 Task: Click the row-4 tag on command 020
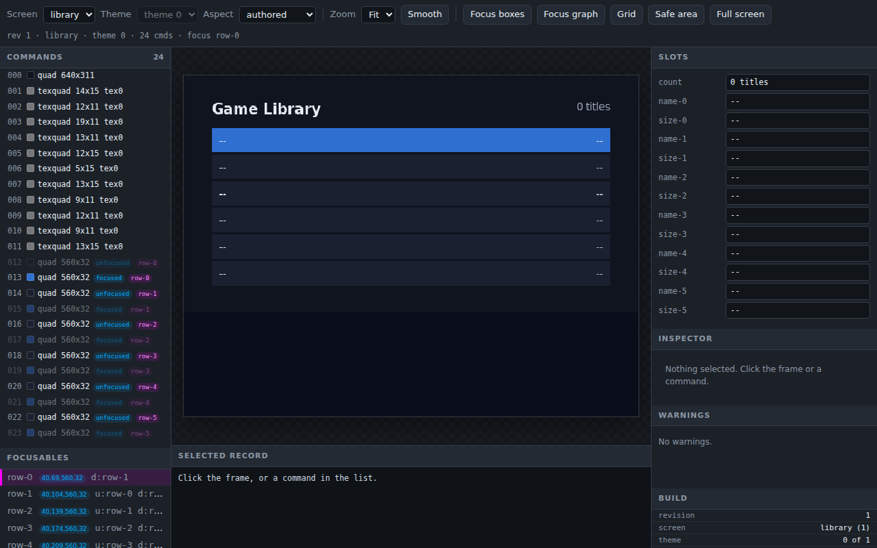(147, 387)
